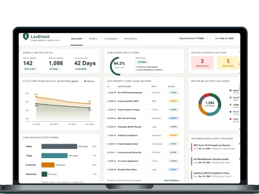The height and width of the screenshot is (194, 259).
Task: Expand the Reporting Period FY2026 dropdown
Action: click(x=193, y=38)
